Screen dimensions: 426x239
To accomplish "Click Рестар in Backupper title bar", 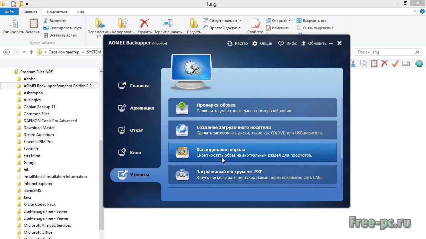I will click(237, 43).
